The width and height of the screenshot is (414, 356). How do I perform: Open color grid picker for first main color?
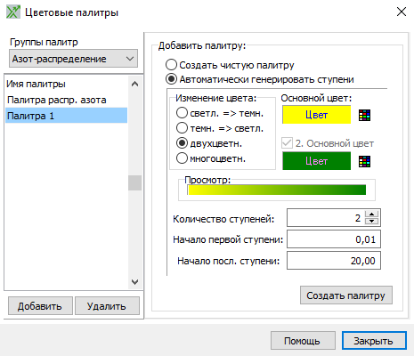[364, 116]
